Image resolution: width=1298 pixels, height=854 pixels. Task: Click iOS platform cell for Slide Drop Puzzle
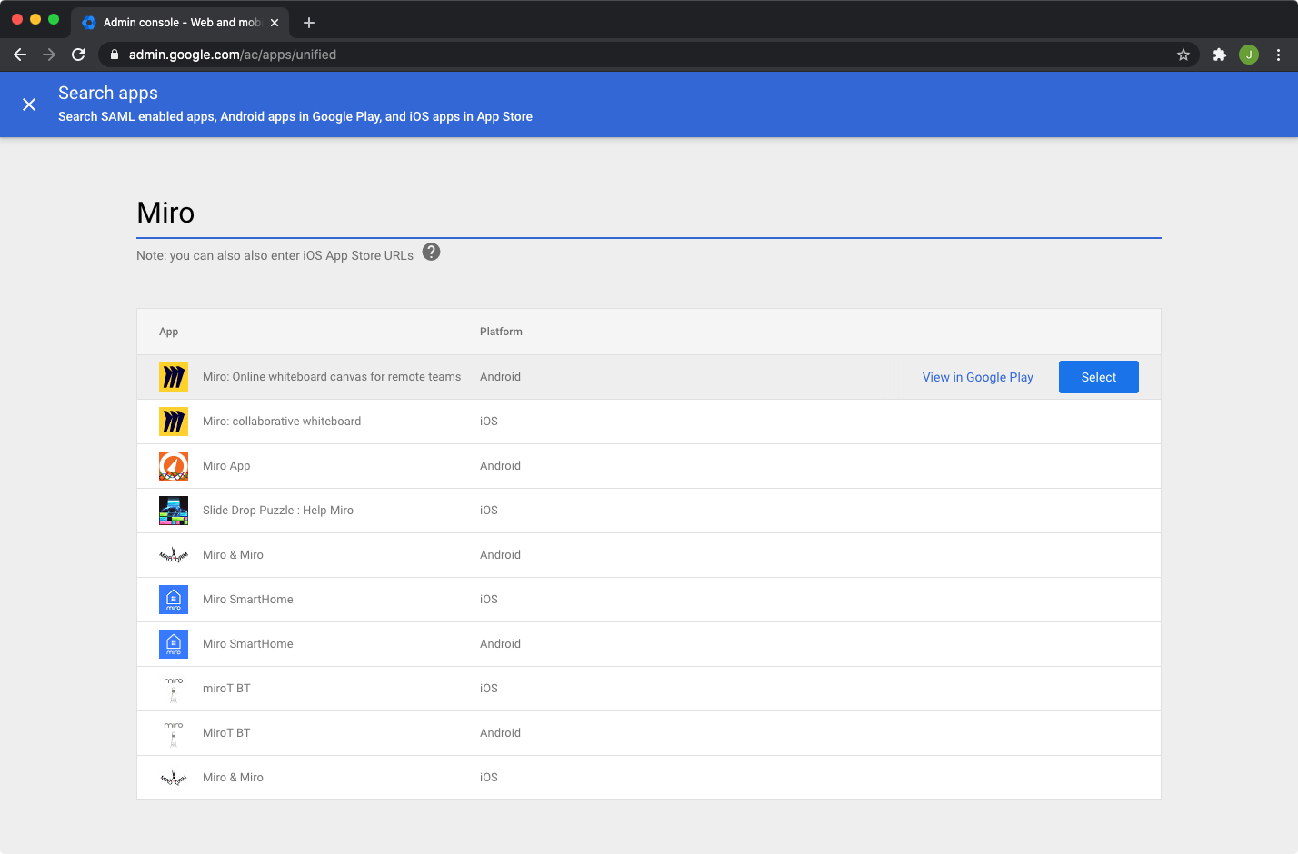tap(489, 511)
